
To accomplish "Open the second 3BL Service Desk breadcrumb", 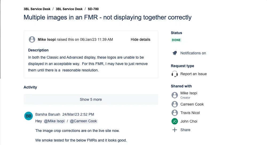I will click(x=69, y=9).
